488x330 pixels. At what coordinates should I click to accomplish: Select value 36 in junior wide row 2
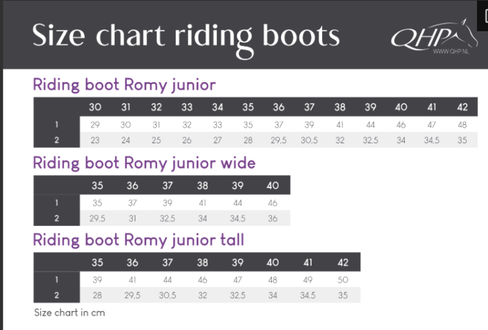(x=273, y=219)
